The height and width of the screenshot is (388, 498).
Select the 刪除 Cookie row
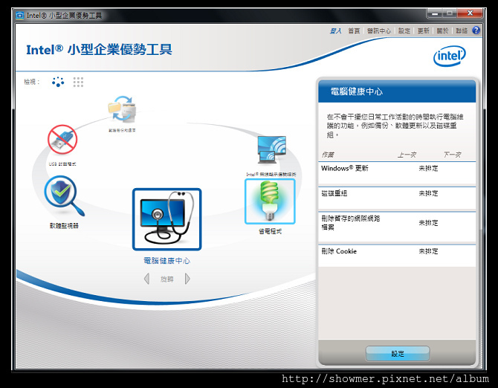click(397, 255)
